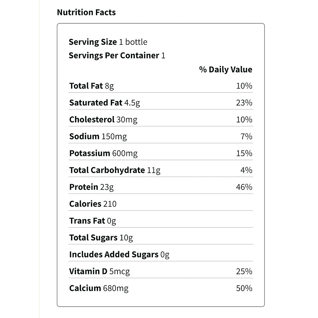Screen dimensions: 318x318
Task: Click the 50% daily value for Calcium
Action: click(244, 288)
